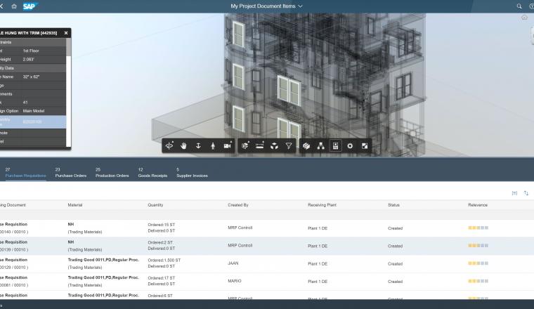The image size is (534, 309).
Task: Click the 'Main Model' design option value
Action: click(34, 111)
